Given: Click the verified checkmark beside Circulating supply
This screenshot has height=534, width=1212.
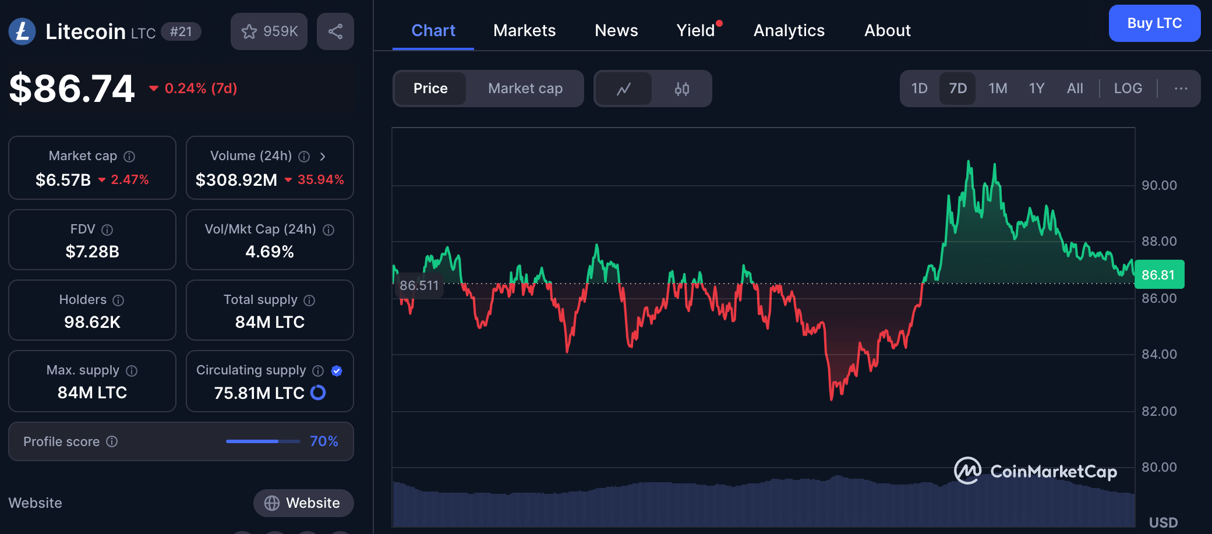Looking at the screenshot, I should tap(337, 370).
